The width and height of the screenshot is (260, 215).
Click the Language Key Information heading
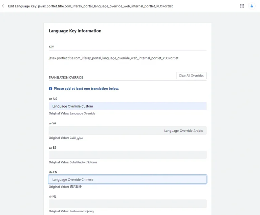75,31
